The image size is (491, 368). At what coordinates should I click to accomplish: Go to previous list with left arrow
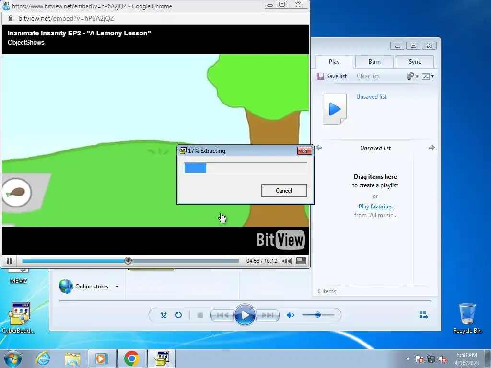(319, 148)
